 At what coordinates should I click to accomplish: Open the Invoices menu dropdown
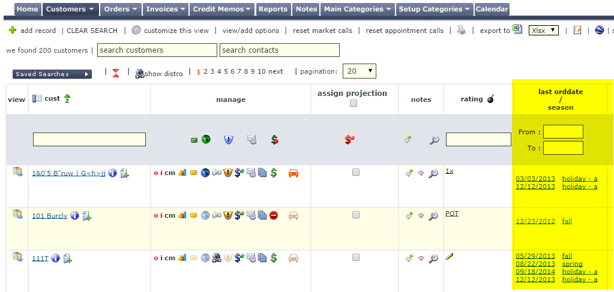click(166, 9)
